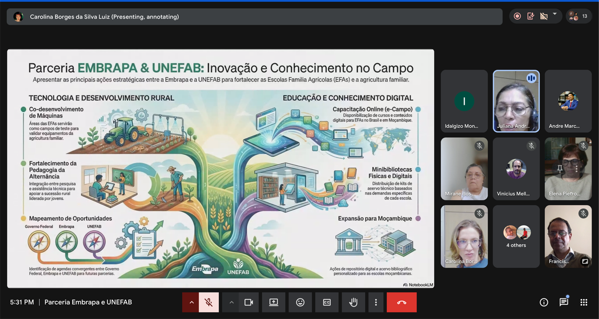Image resolution: width=599 pixels, height=319 pixels.
Task: Click the Francis tile picture-in-picture icon
Action: click(585, 261)
